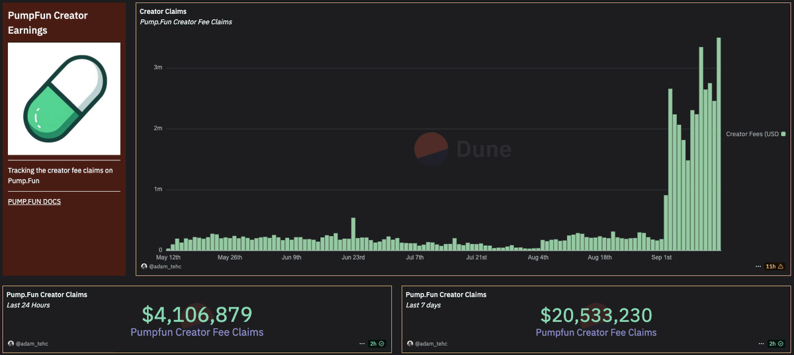Click 'Pumpfun Creator Fee Claims' label under $4,106,879
The height and width of the screenshot is (355, 794).
click(x=197, y=332)
